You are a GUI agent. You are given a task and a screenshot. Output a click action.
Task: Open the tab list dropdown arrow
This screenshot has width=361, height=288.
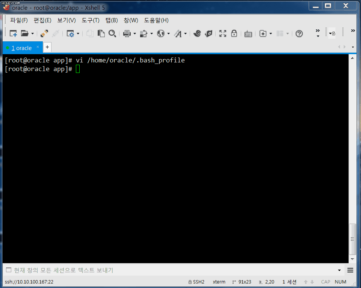coord(353,47)
